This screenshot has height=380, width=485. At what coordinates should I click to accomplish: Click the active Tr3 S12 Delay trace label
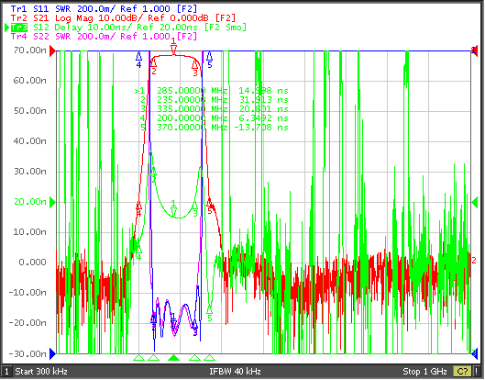128,28
